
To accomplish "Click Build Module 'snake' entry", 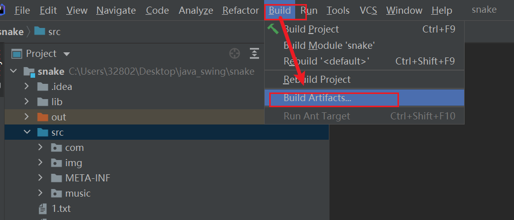I will [x=329, y=45].
